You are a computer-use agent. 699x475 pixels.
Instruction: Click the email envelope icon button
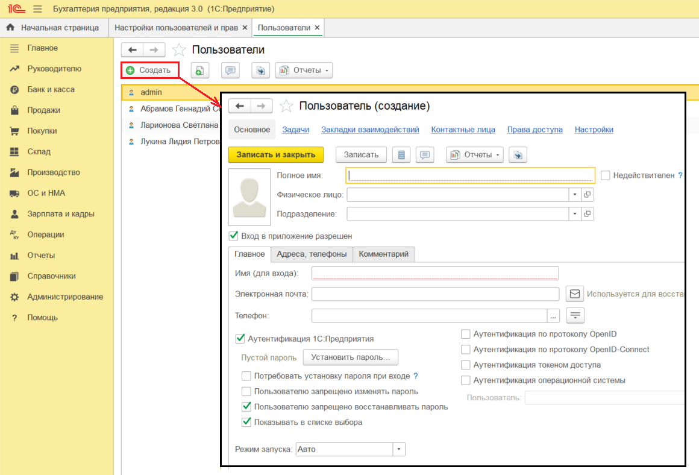(x=575, y=294)
